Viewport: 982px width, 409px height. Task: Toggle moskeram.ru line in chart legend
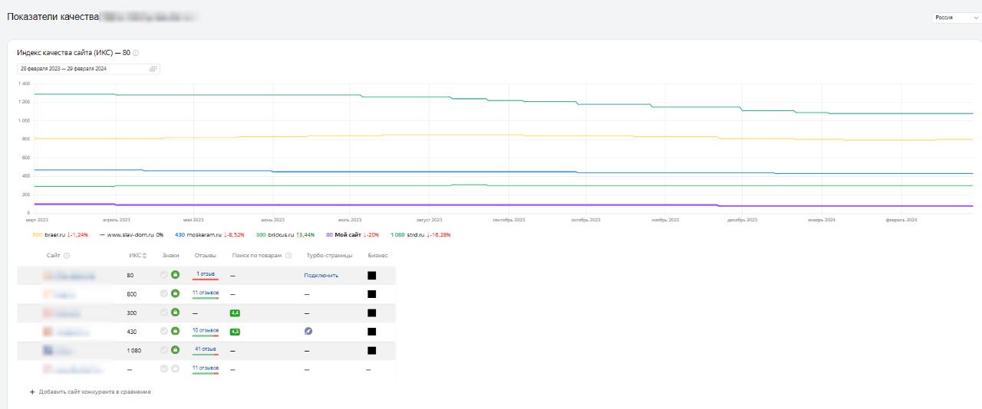click(x=201, y=234)
